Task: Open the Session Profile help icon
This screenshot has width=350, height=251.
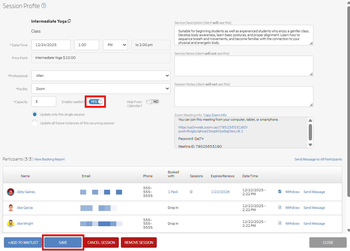Action: coord(44,6)
